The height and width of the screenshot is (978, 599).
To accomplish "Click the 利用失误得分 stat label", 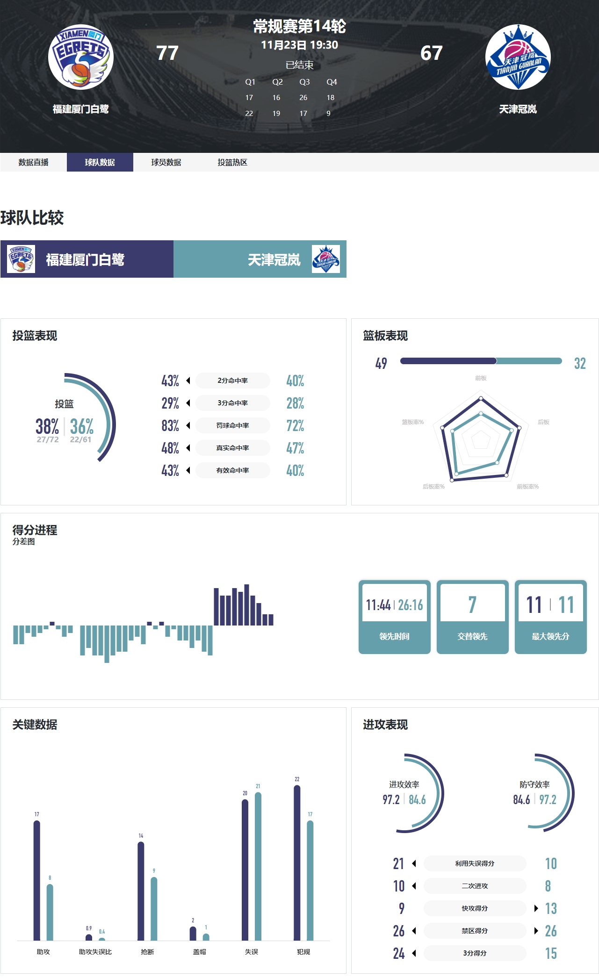I will 475,863.
